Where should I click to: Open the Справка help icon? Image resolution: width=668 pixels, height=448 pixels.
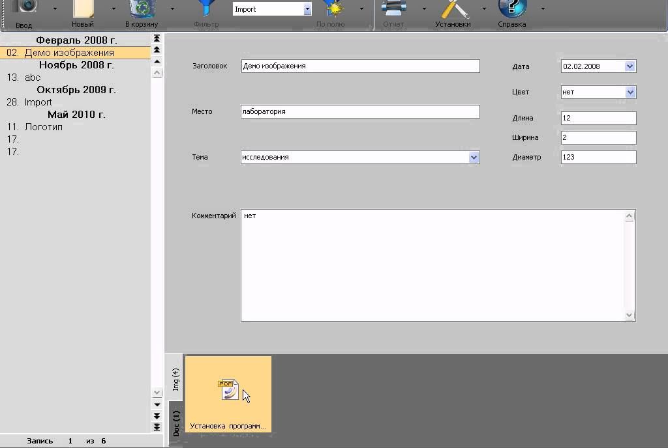click(x=512, y=9)
